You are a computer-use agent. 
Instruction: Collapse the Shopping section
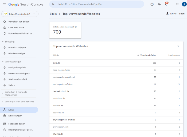coord(3,42)
